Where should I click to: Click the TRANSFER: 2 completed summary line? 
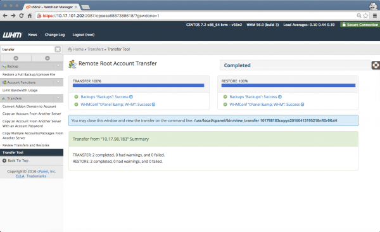click(119, 155)
